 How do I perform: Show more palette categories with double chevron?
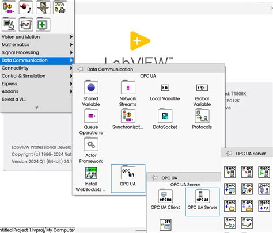pyautogui.click(x=37, y=108)
